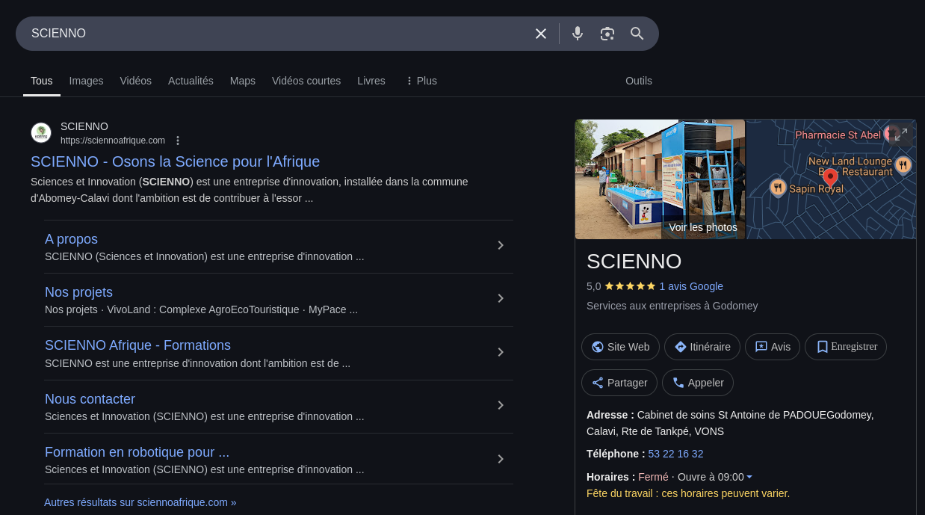Open the SCIENNO Afrique - Formations link
925x515 pixels.
(x=137, y=345)
